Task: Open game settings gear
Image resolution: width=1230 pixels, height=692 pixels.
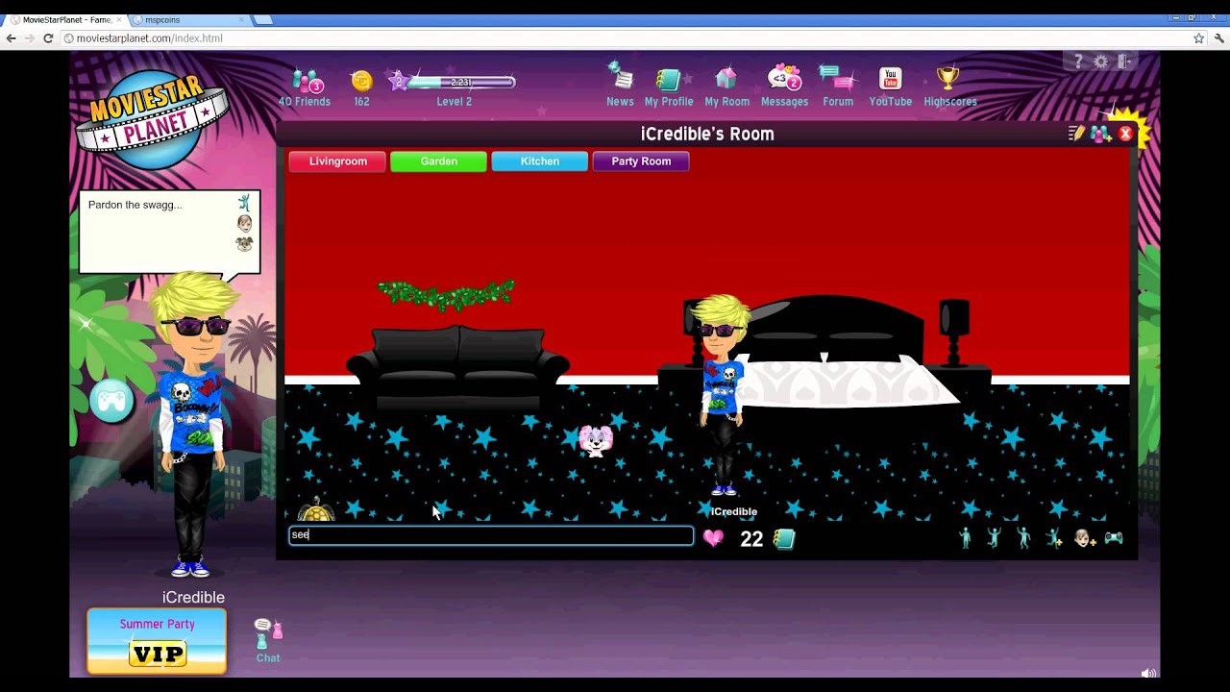Action: tap(1101, 62)
